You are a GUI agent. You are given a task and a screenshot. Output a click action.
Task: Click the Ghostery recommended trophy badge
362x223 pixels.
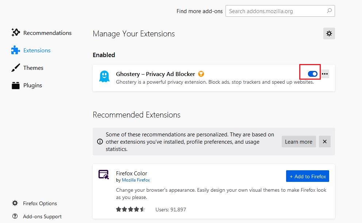point(201,74)
